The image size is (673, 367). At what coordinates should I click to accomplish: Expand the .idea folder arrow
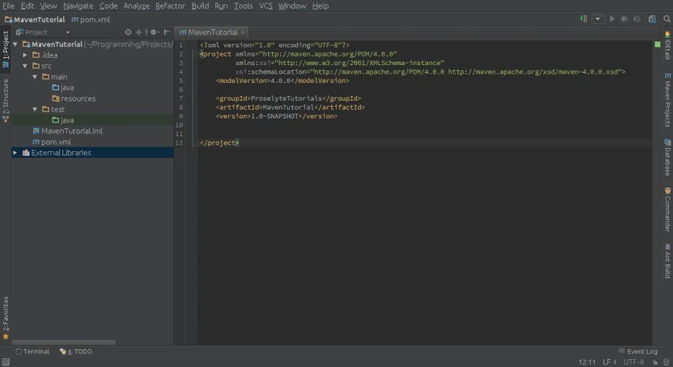(x=25, y=55)
